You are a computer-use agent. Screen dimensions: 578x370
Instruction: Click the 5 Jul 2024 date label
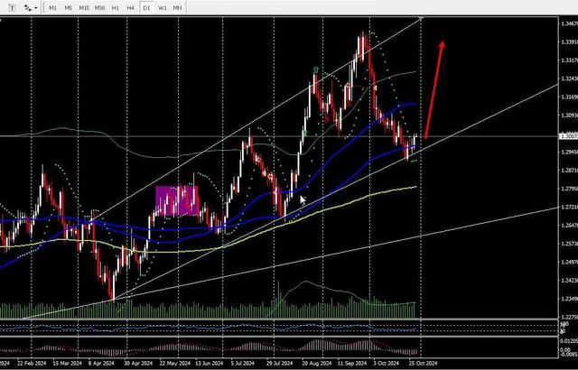coord(244,363)
